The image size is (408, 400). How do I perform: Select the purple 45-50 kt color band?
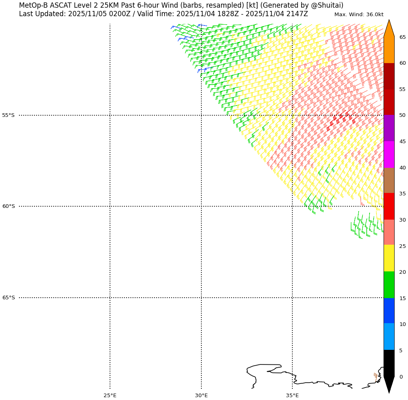pyautogui.click(x=389, y=128)
